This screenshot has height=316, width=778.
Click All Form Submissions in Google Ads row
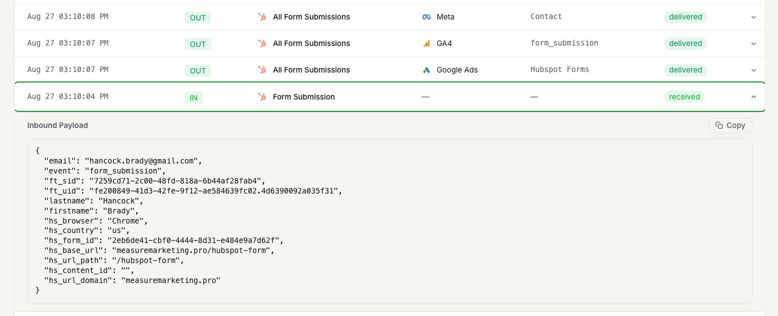311,70
